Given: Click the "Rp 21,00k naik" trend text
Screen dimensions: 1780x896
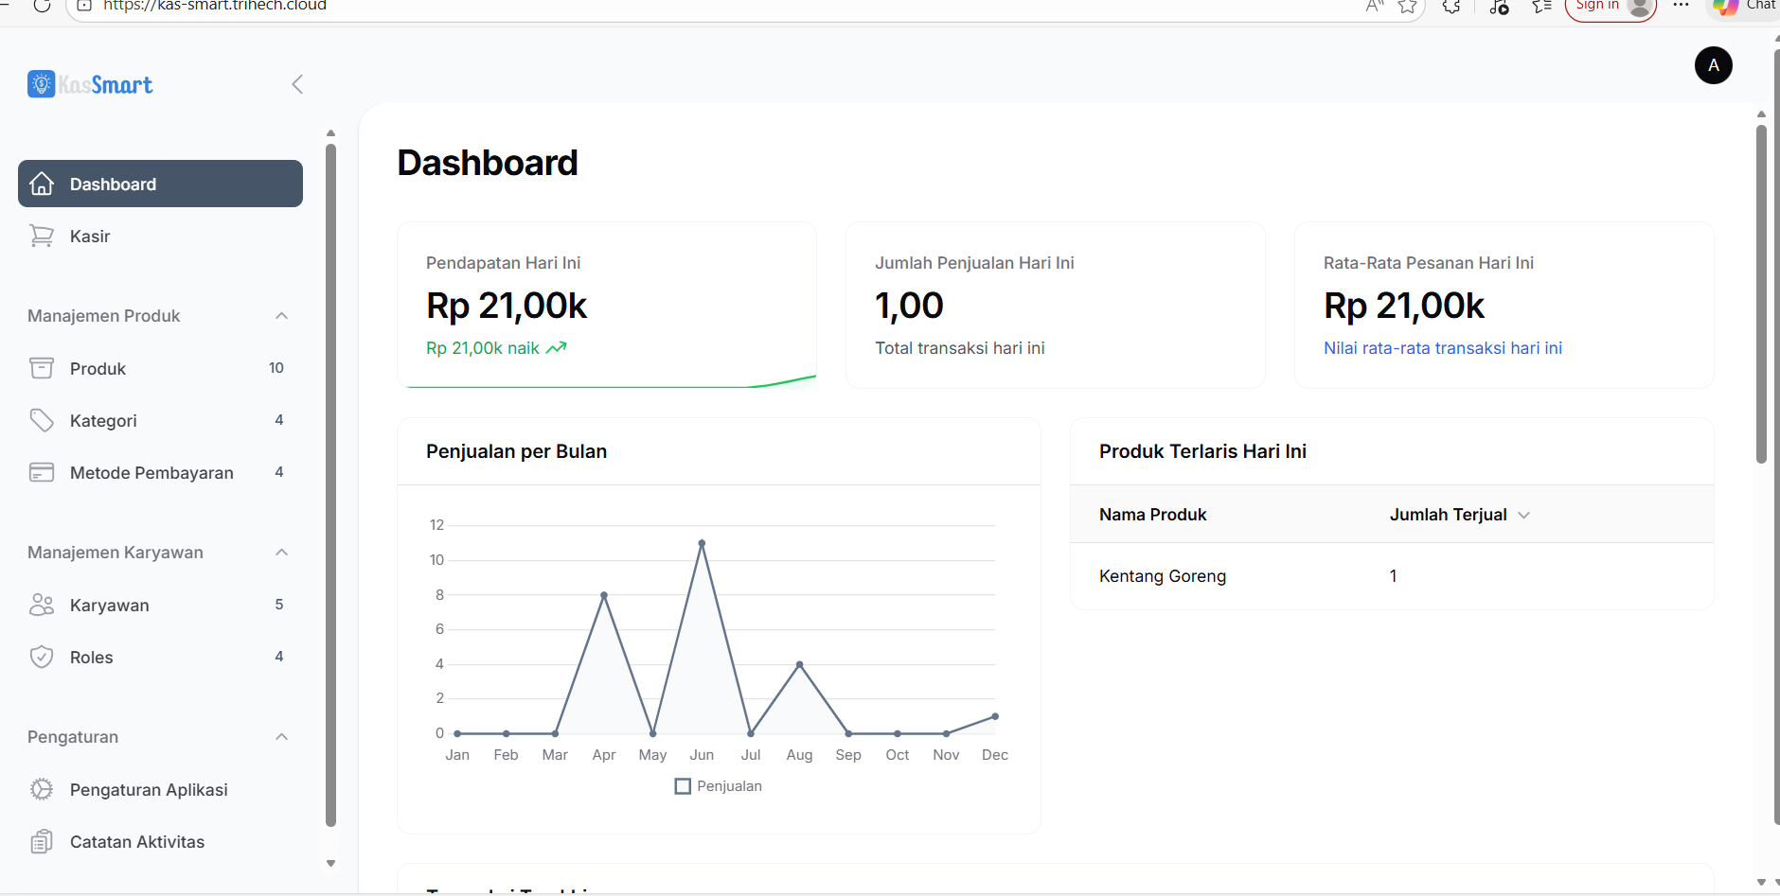Looking at the screenshot, I should coord(483,348).
